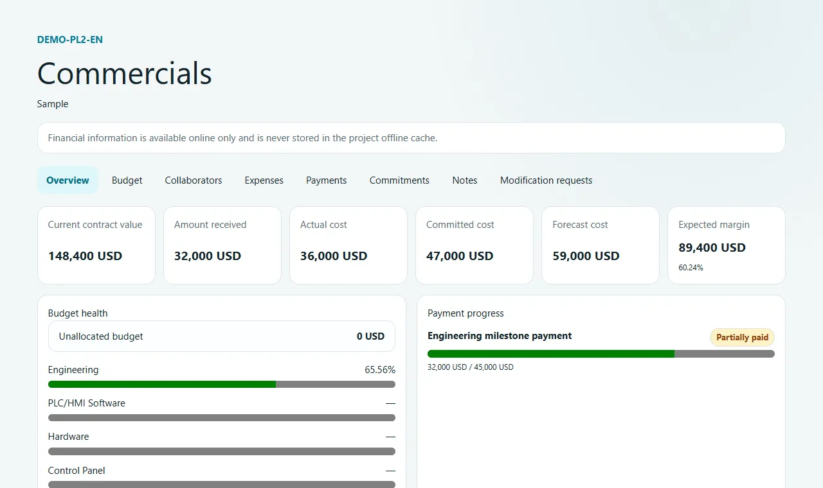Click the Engineering budget progress bar
The width and height of the screenshot is (823, 488).
222,384
